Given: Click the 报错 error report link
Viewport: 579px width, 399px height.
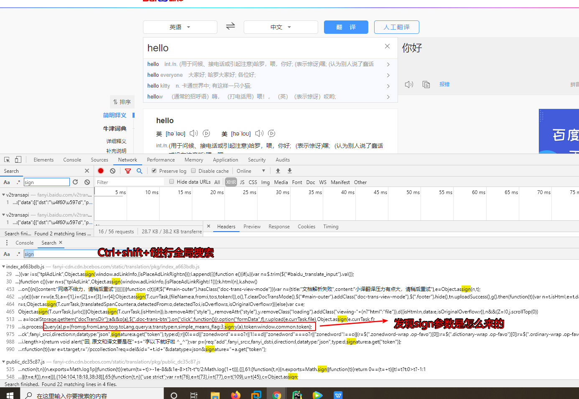Looking at the screenshot, I should point(444,84).
